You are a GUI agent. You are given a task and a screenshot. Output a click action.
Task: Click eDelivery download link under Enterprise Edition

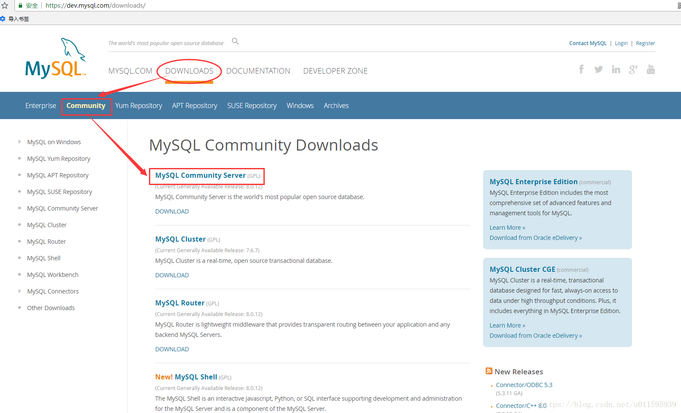pos(536,238)
